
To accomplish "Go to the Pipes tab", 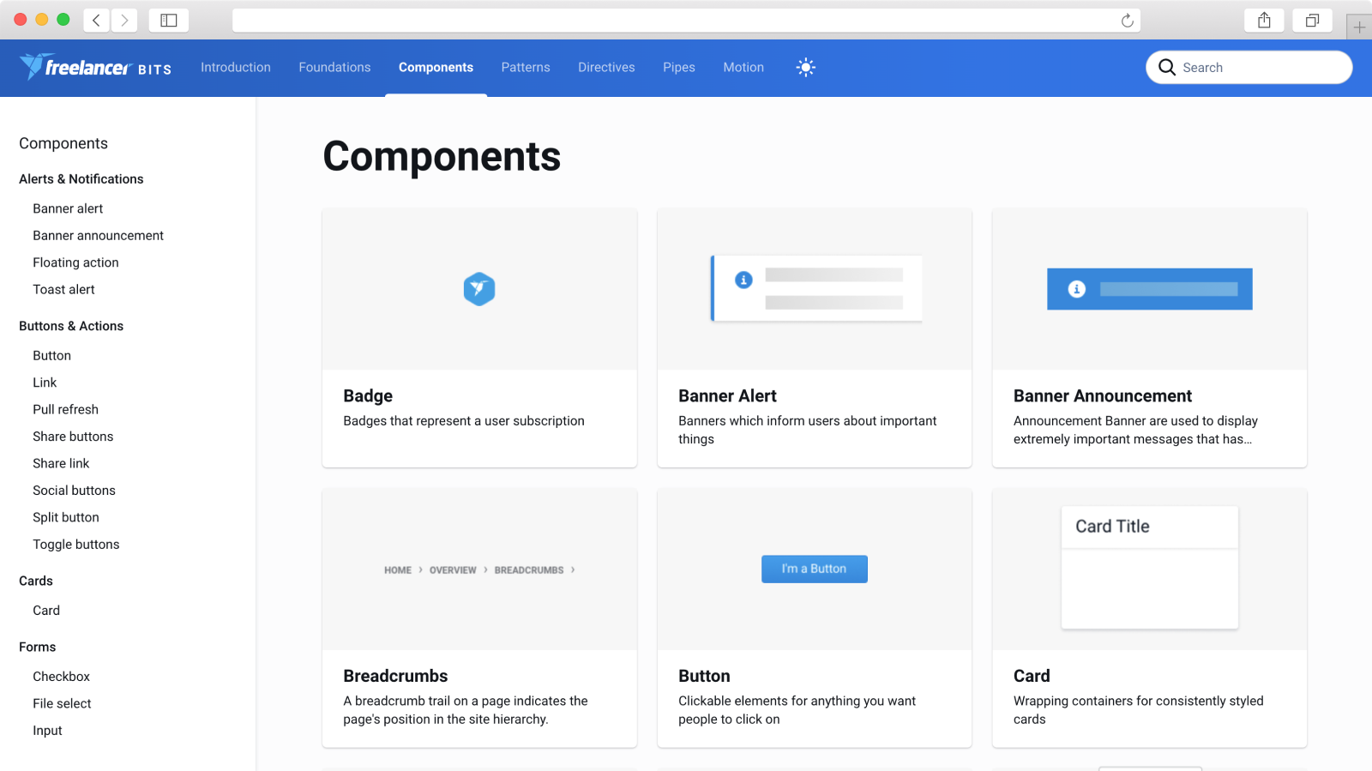I will tap(679, 67).
